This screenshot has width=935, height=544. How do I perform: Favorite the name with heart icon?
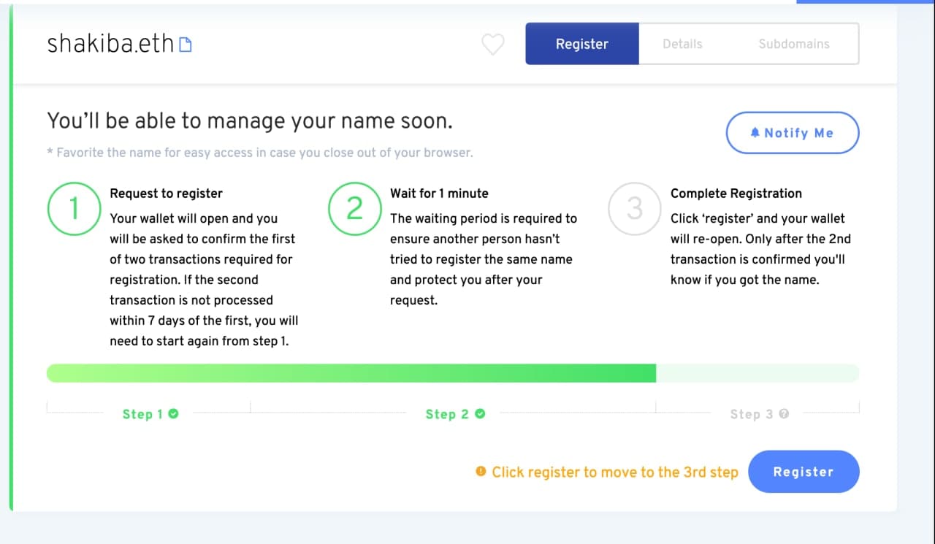click(x=493, y=45)
